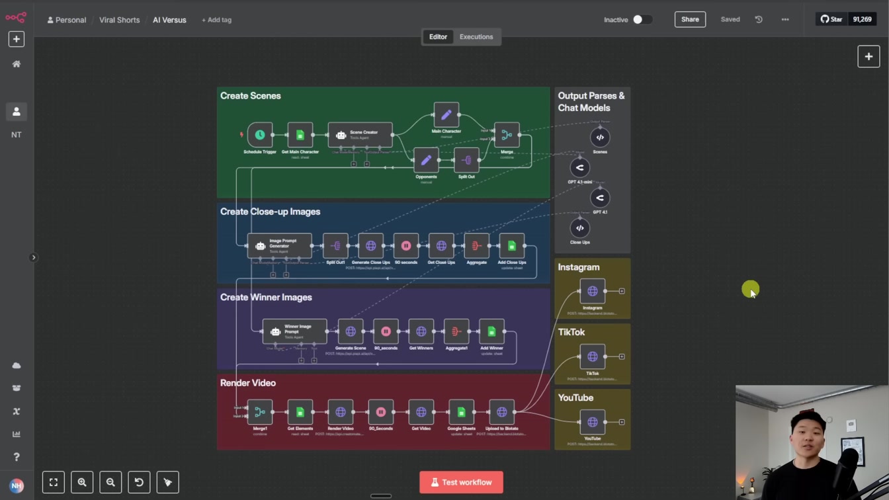
Task: Switch to the Editor tab
Action: pyautogui.click(x=438, y=37)
